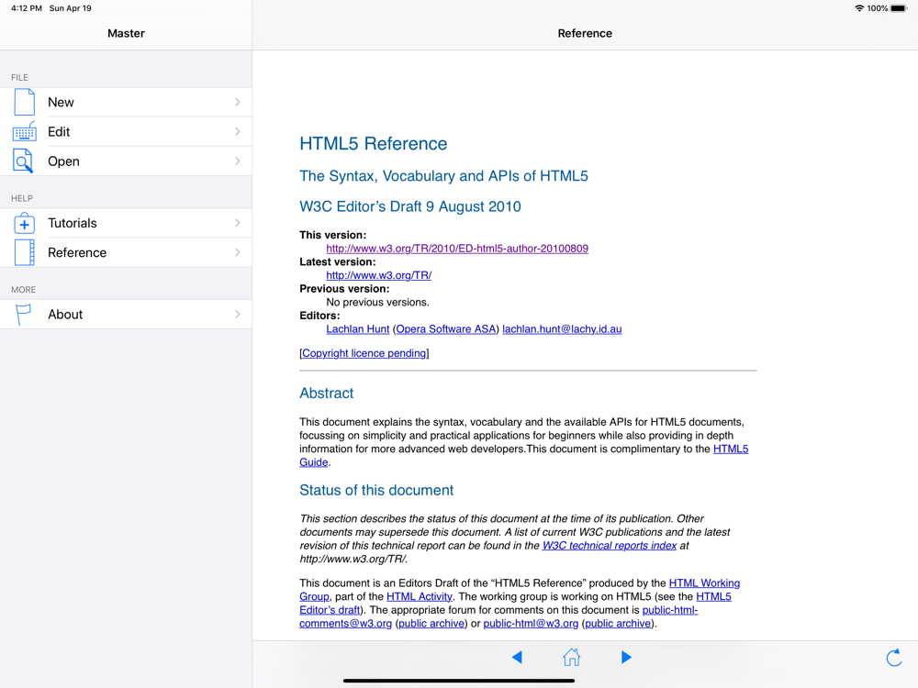The image size is (918, 688).
Task: Select the Open menu item
Action: click(x=126, y=161)
